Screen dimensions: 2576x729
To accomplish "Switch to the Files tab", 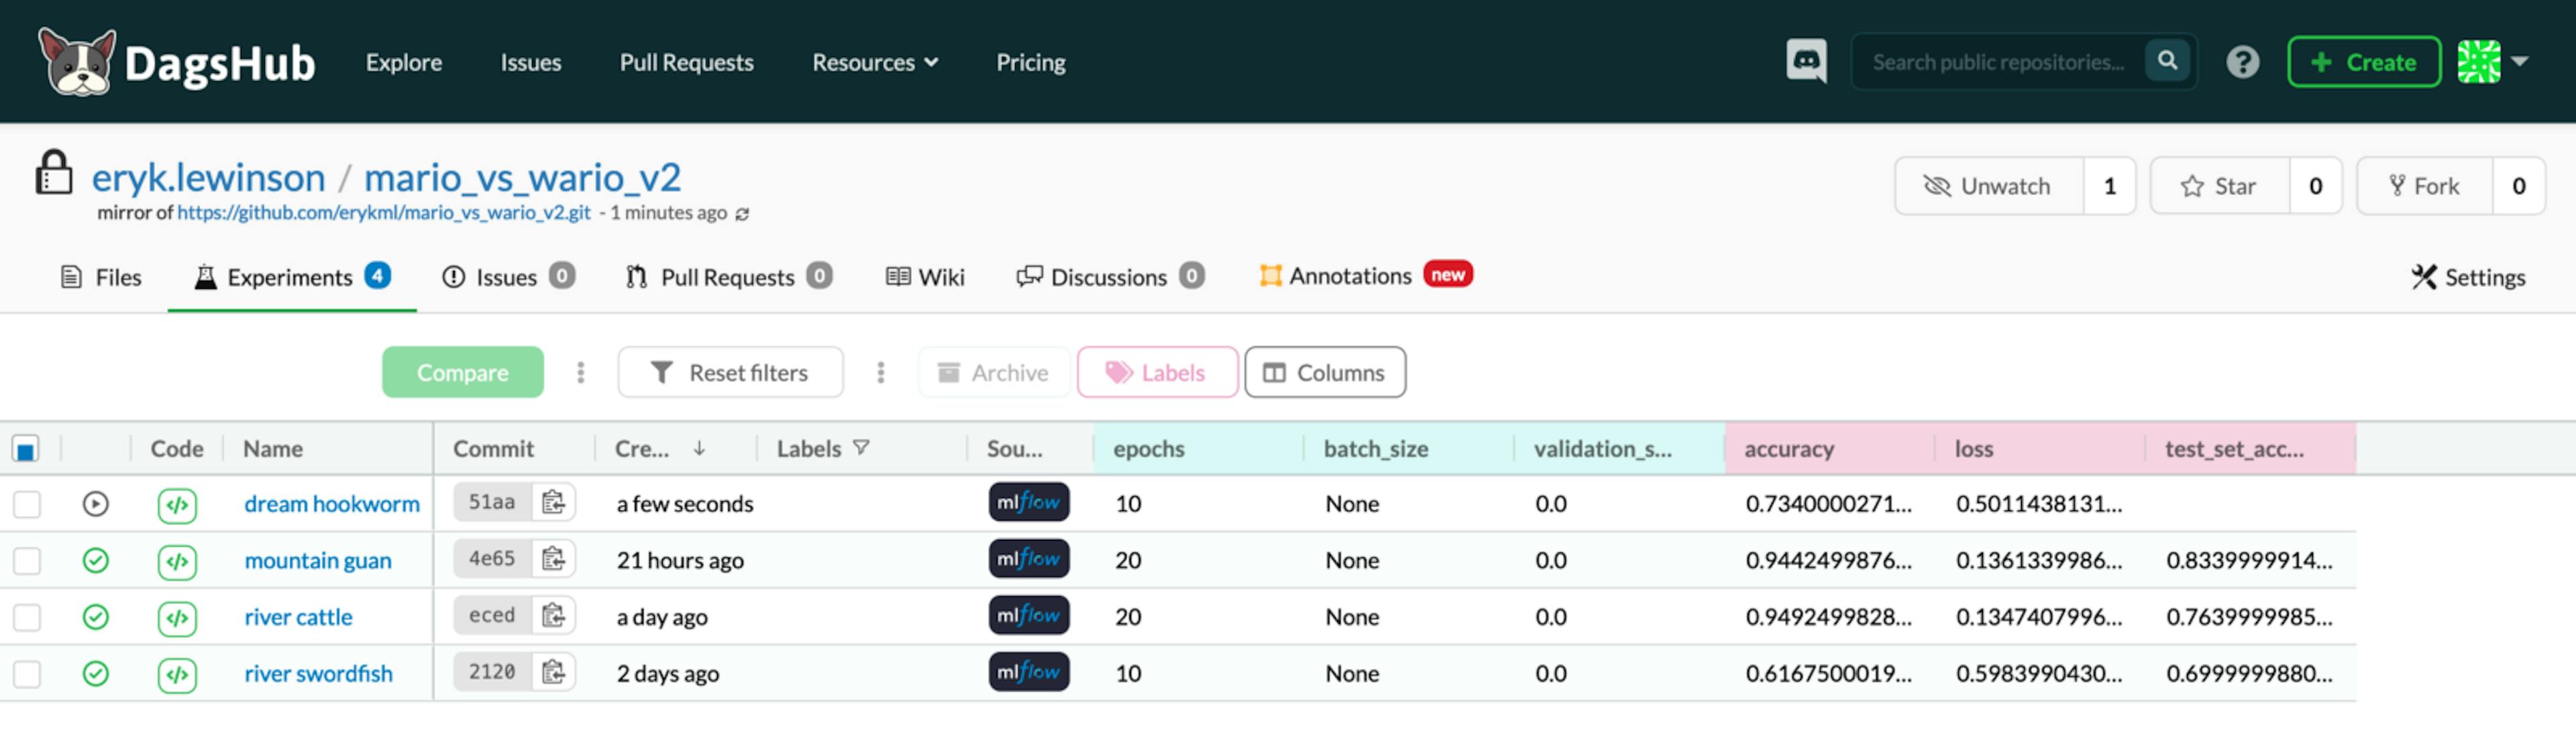I will 101,277.
